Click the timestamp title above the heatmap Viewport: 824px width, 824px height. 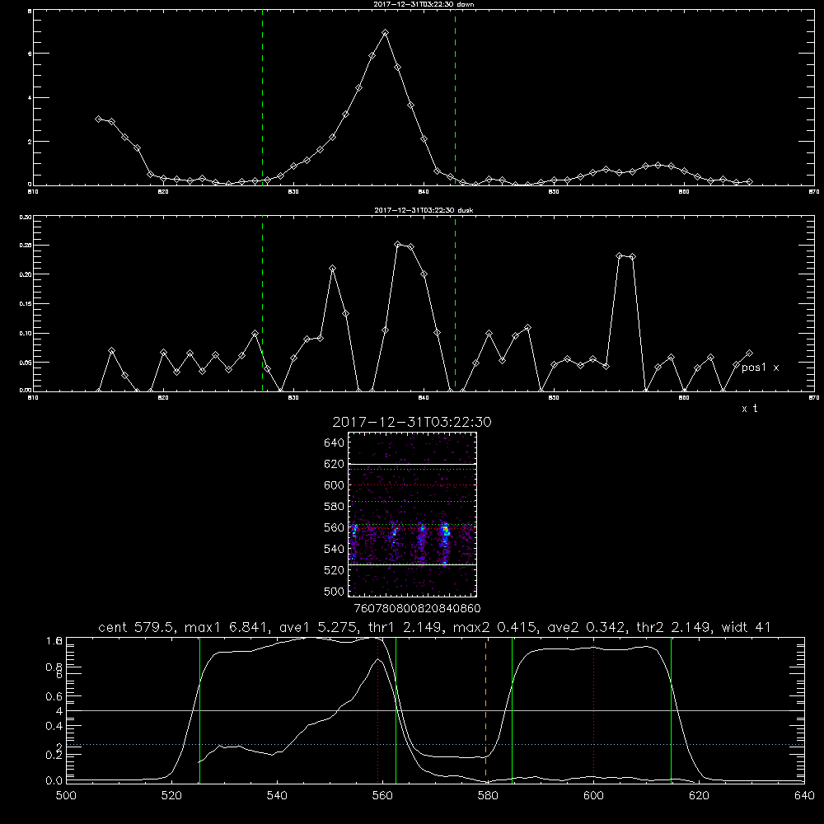click(x=412, y=422)
